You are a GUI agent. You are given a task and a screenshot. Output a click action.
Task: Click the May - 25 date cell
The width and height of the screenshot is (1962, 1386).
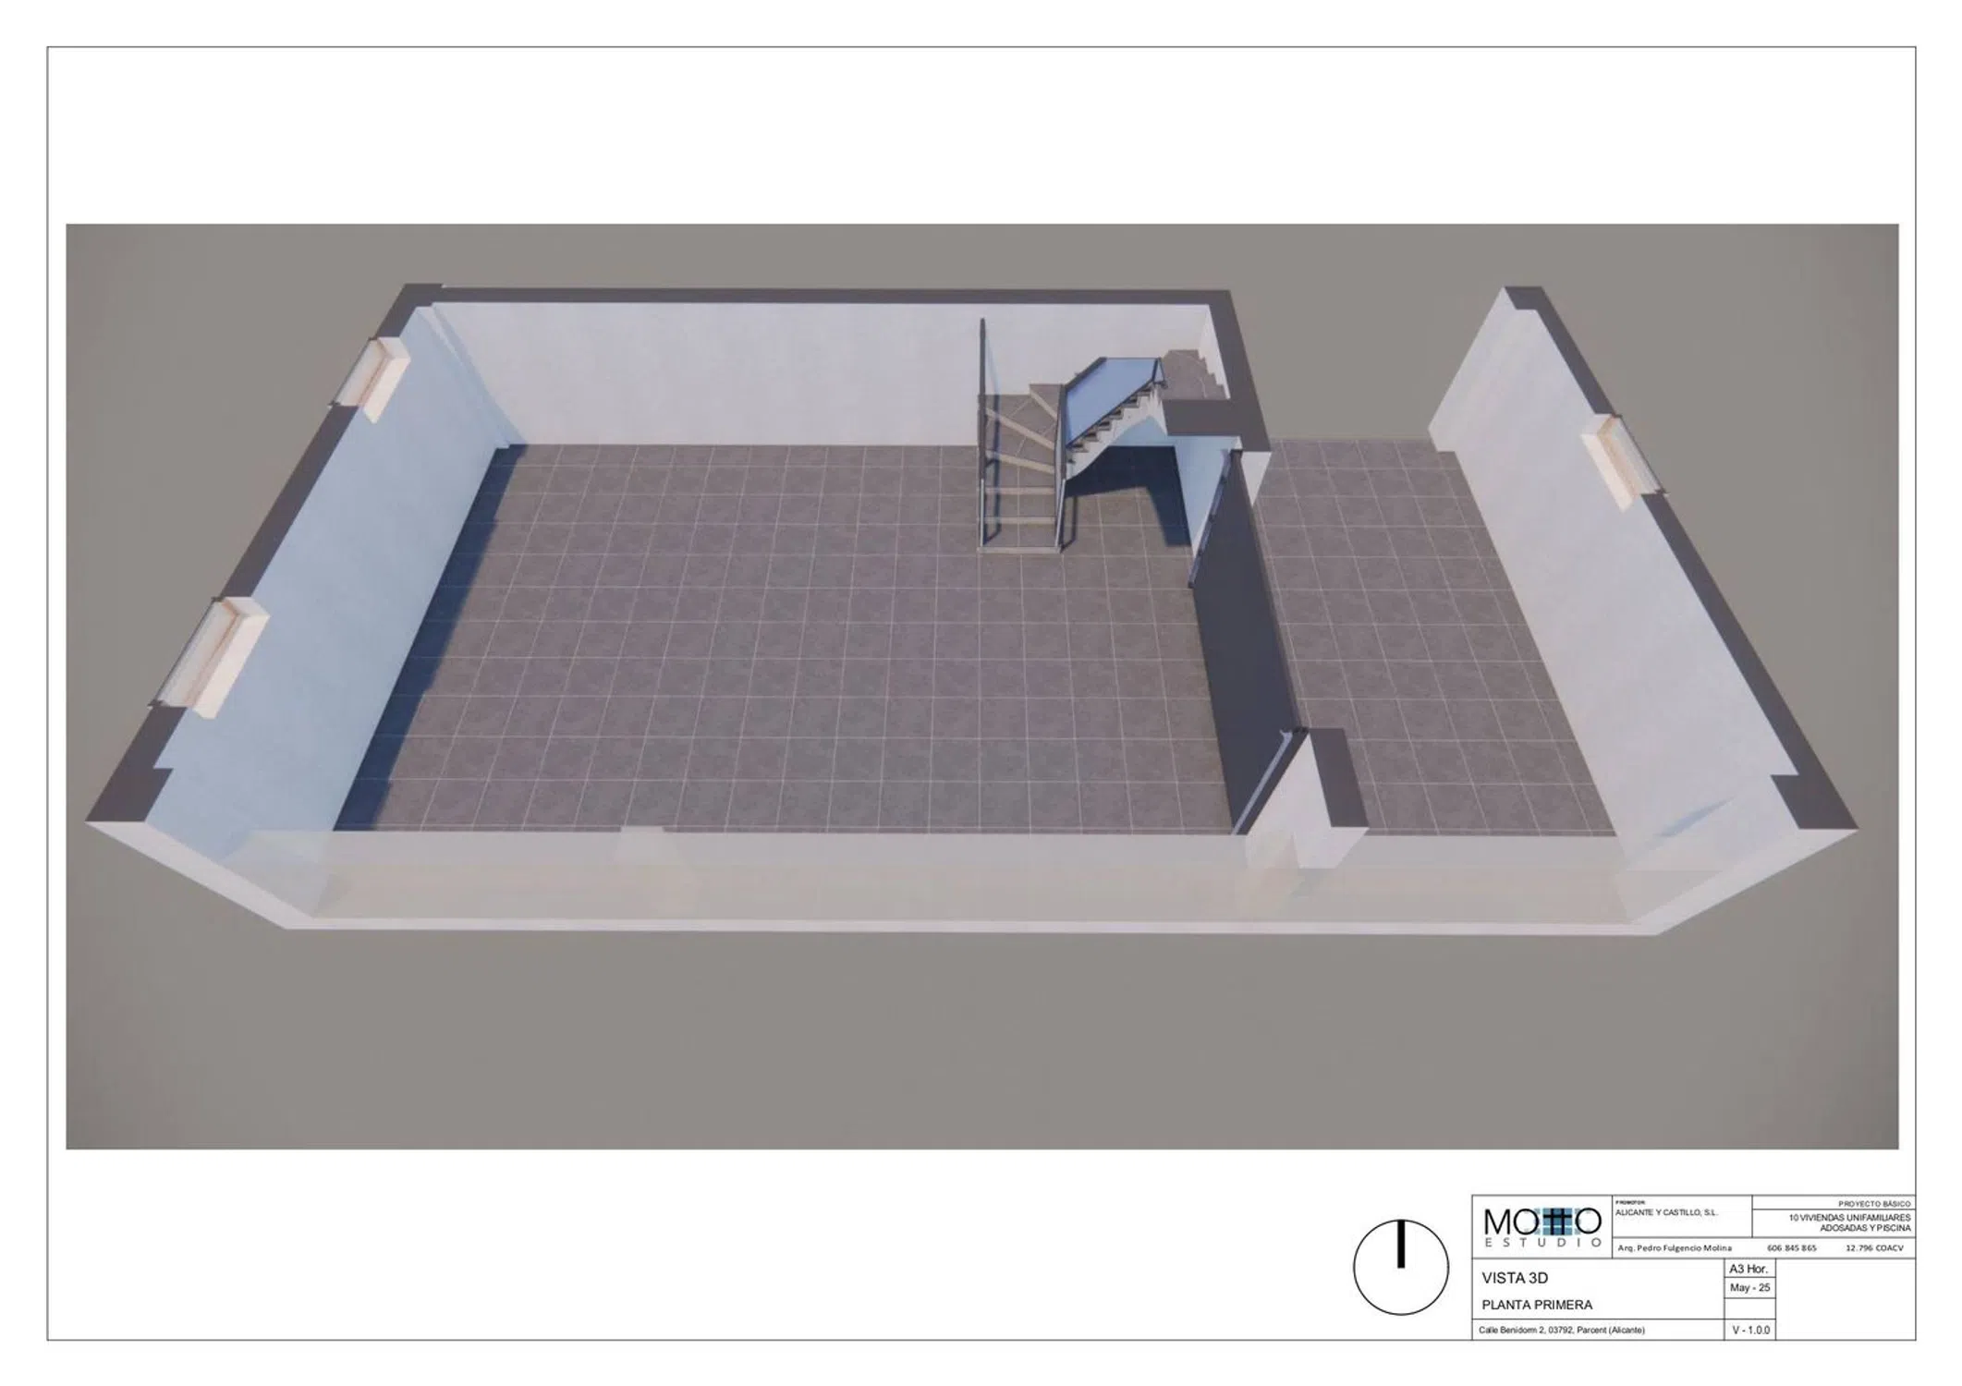coord(1749,1287)
